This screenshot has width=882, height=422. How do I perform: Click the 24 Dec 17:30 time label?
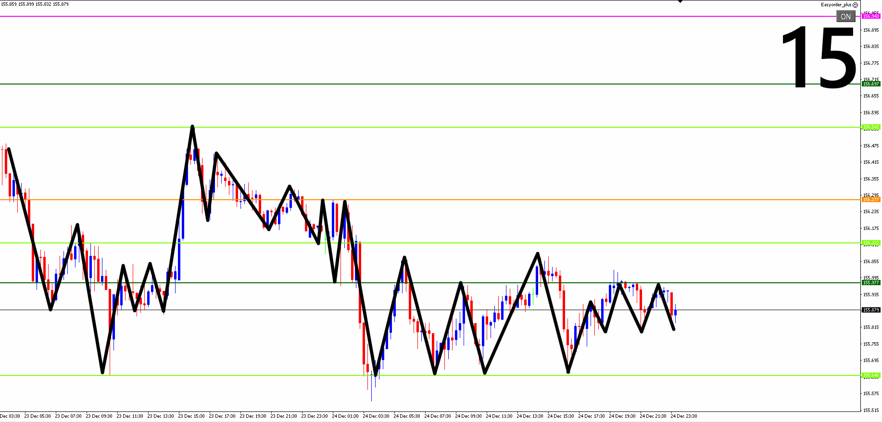[x=592, y=416]
